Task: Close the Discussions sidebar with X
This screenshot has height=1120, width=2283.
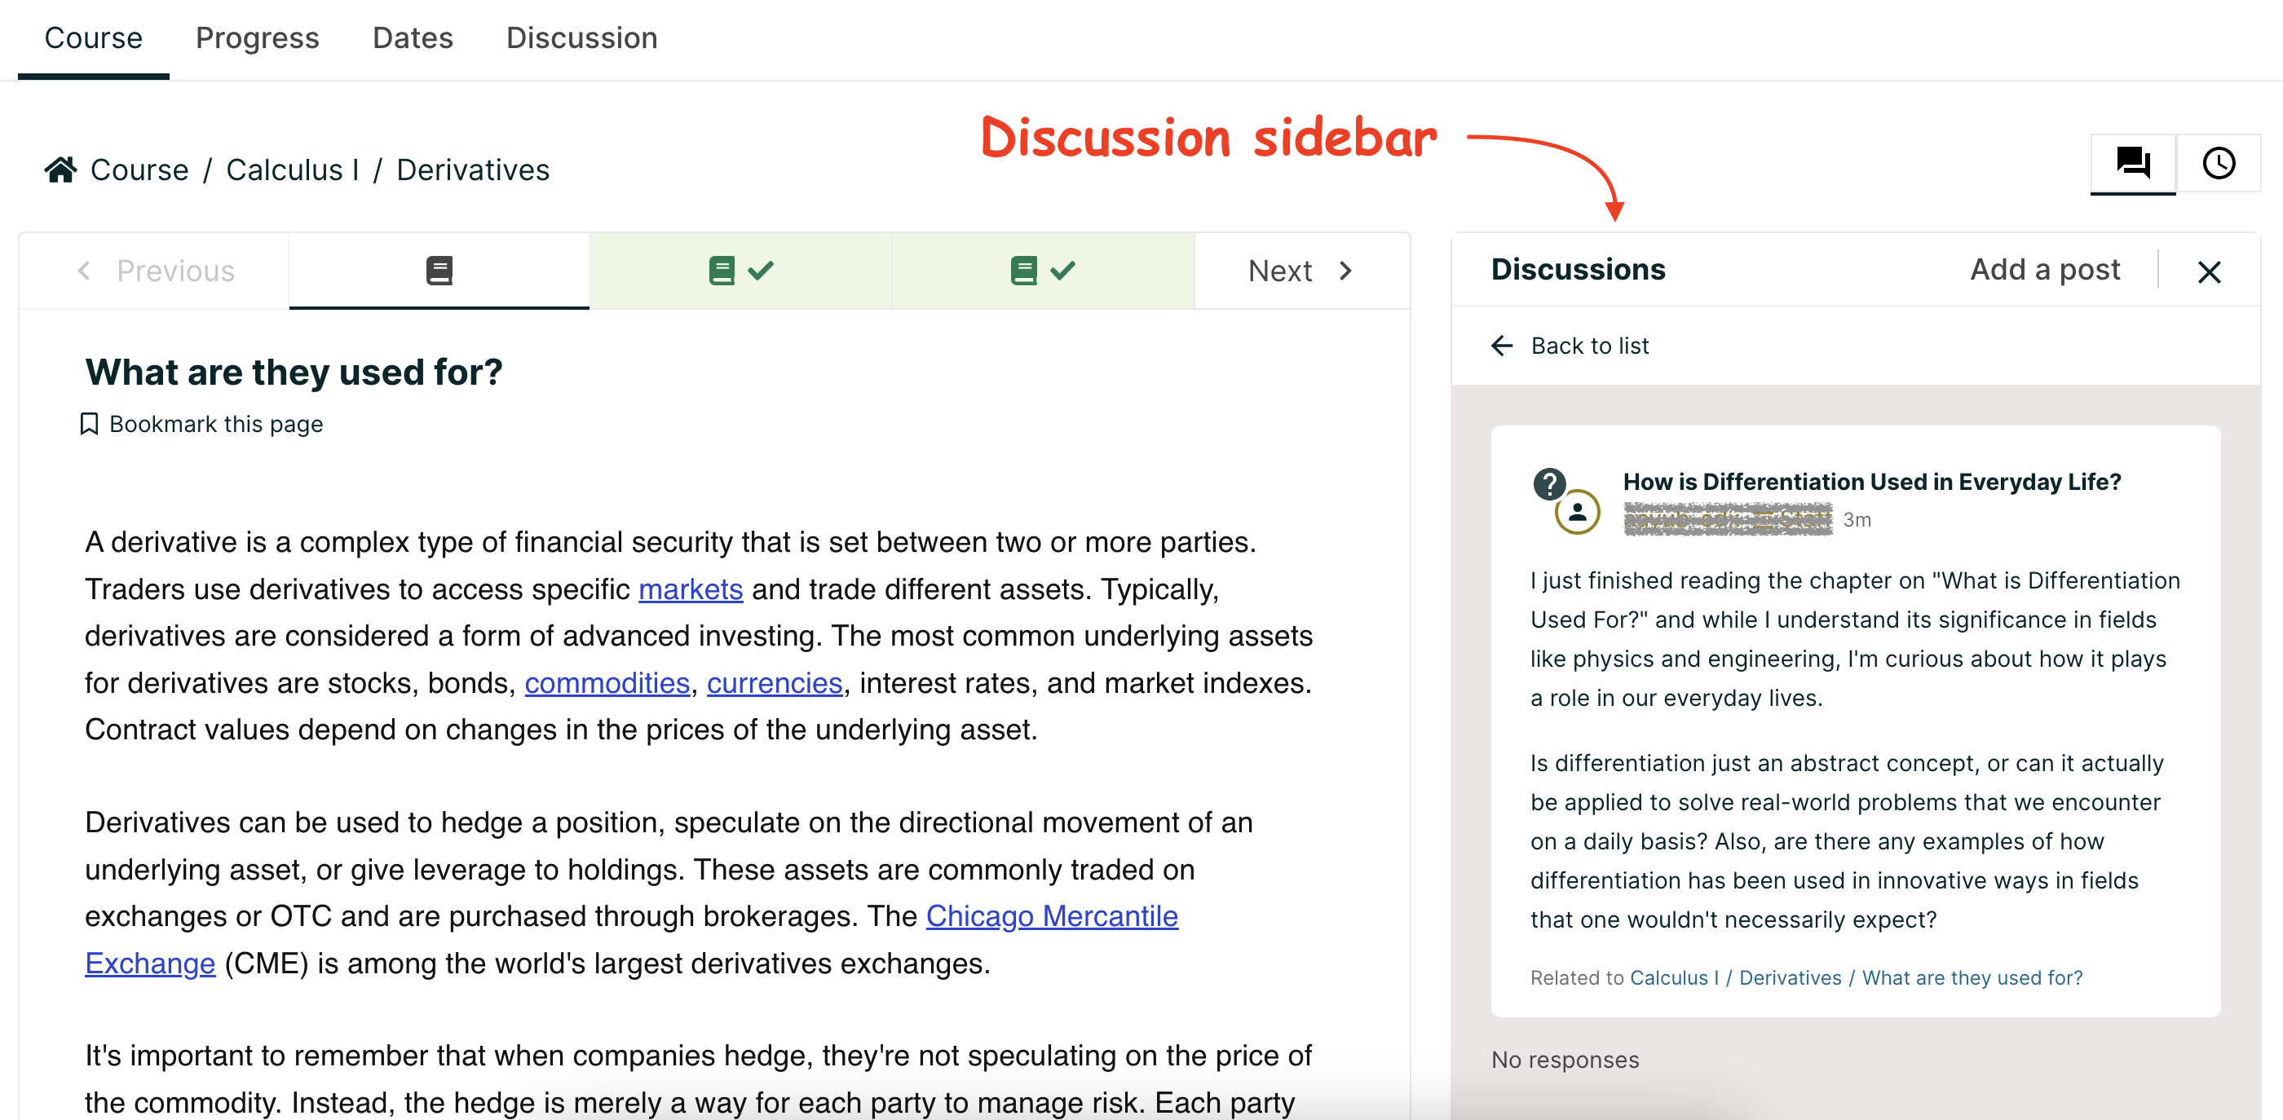Action: click(2209, 271)
